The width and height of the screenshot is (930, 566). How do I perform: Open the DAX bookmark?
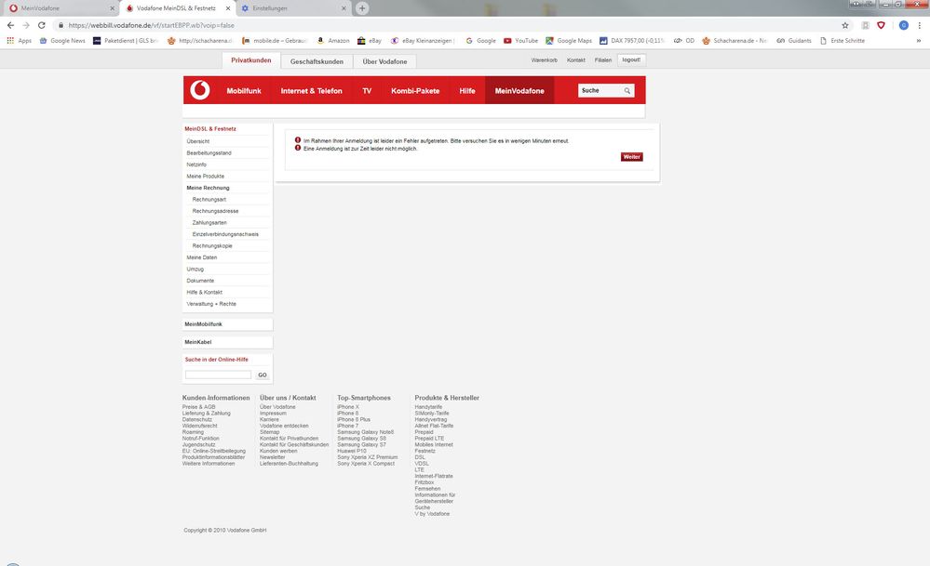632,40
